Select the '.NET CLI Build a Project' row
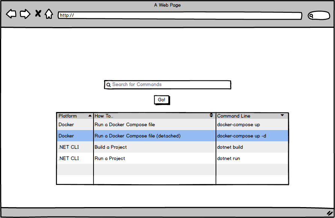Viewport: 335px width, 218px height. pos(150,147)
